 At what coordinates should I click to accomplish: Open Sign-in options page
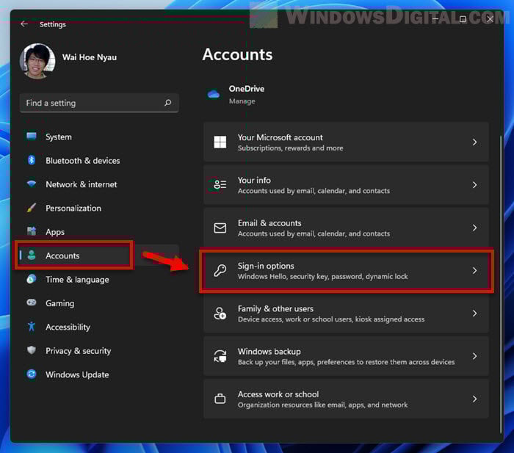click(x=346, y=270)
